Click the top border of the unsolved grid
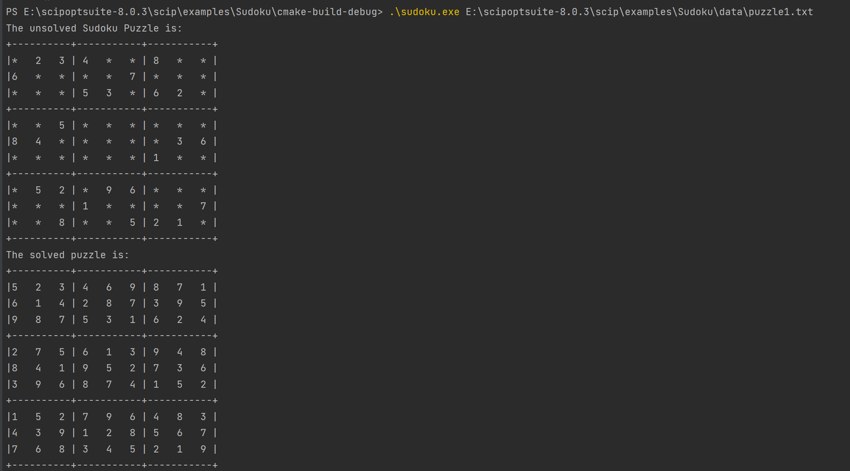This screenshot has width=850, height=471. tap(112, 44)
